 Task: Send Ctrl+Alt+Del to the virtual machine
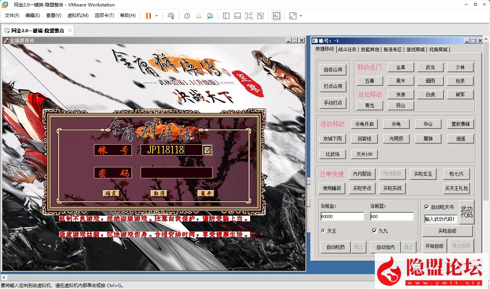(x=171, y=16)
